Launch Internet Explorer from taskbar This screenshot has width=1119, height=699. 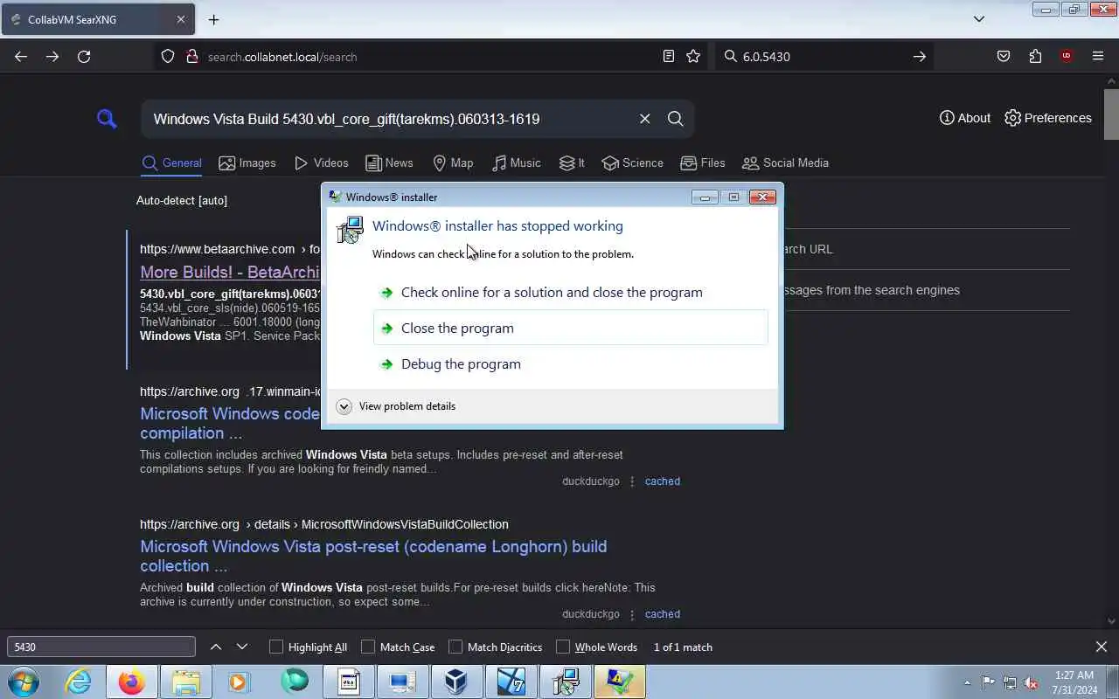78,682
